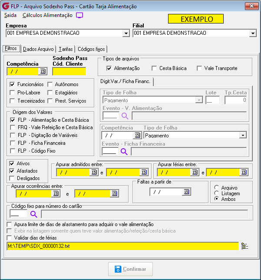Image resolution: width=261 pixels, height=280 pixels.
Task: Check the Vale Transporte file type
Action: click(x=199, y=68)
